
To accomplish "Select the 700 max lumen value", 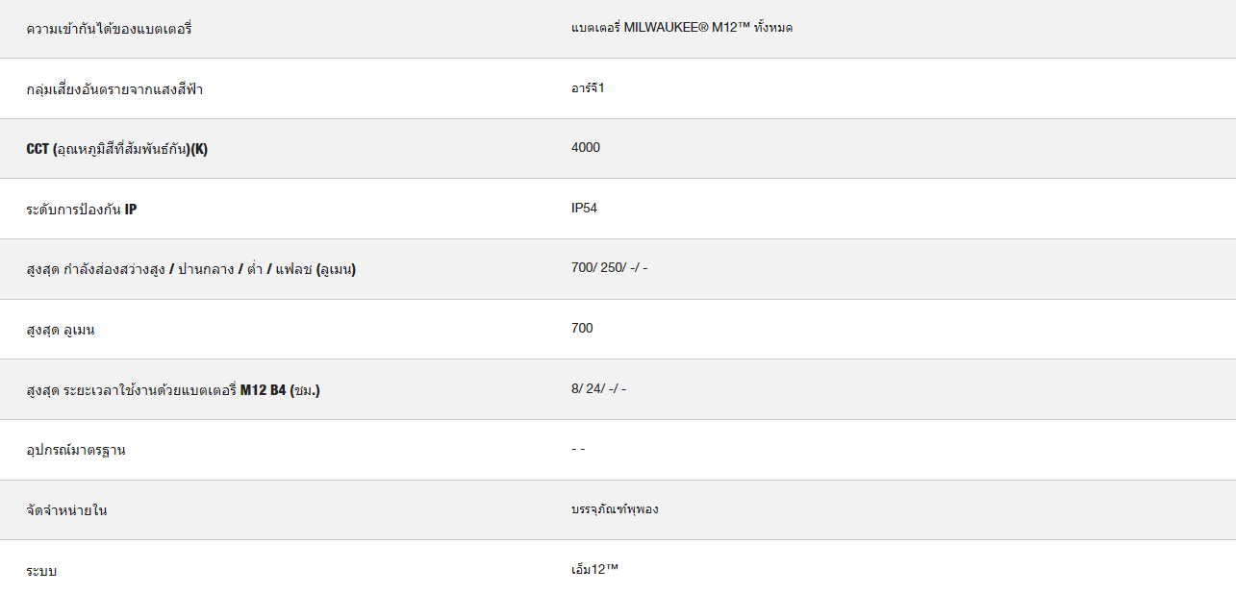I will pyautogui.click(x=582, y=328).
